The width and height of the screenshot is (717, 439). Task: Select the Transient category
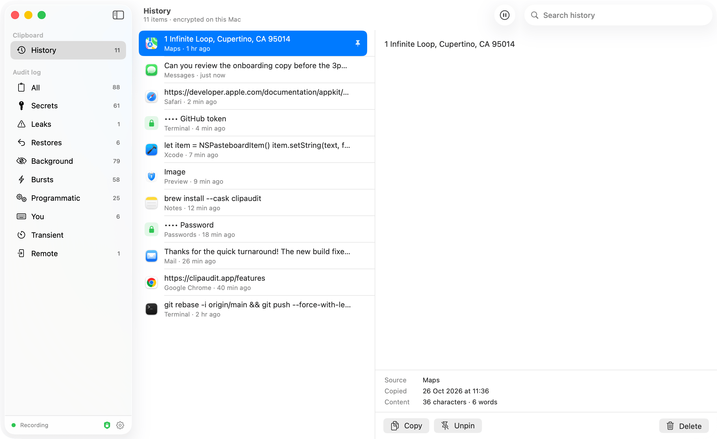(68, 235)
